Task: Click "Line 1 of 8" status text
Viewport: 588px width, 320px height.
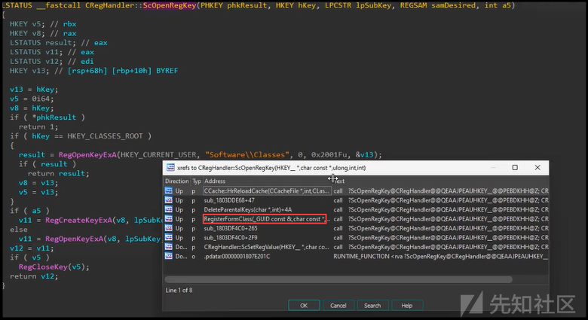Action: 179,290
